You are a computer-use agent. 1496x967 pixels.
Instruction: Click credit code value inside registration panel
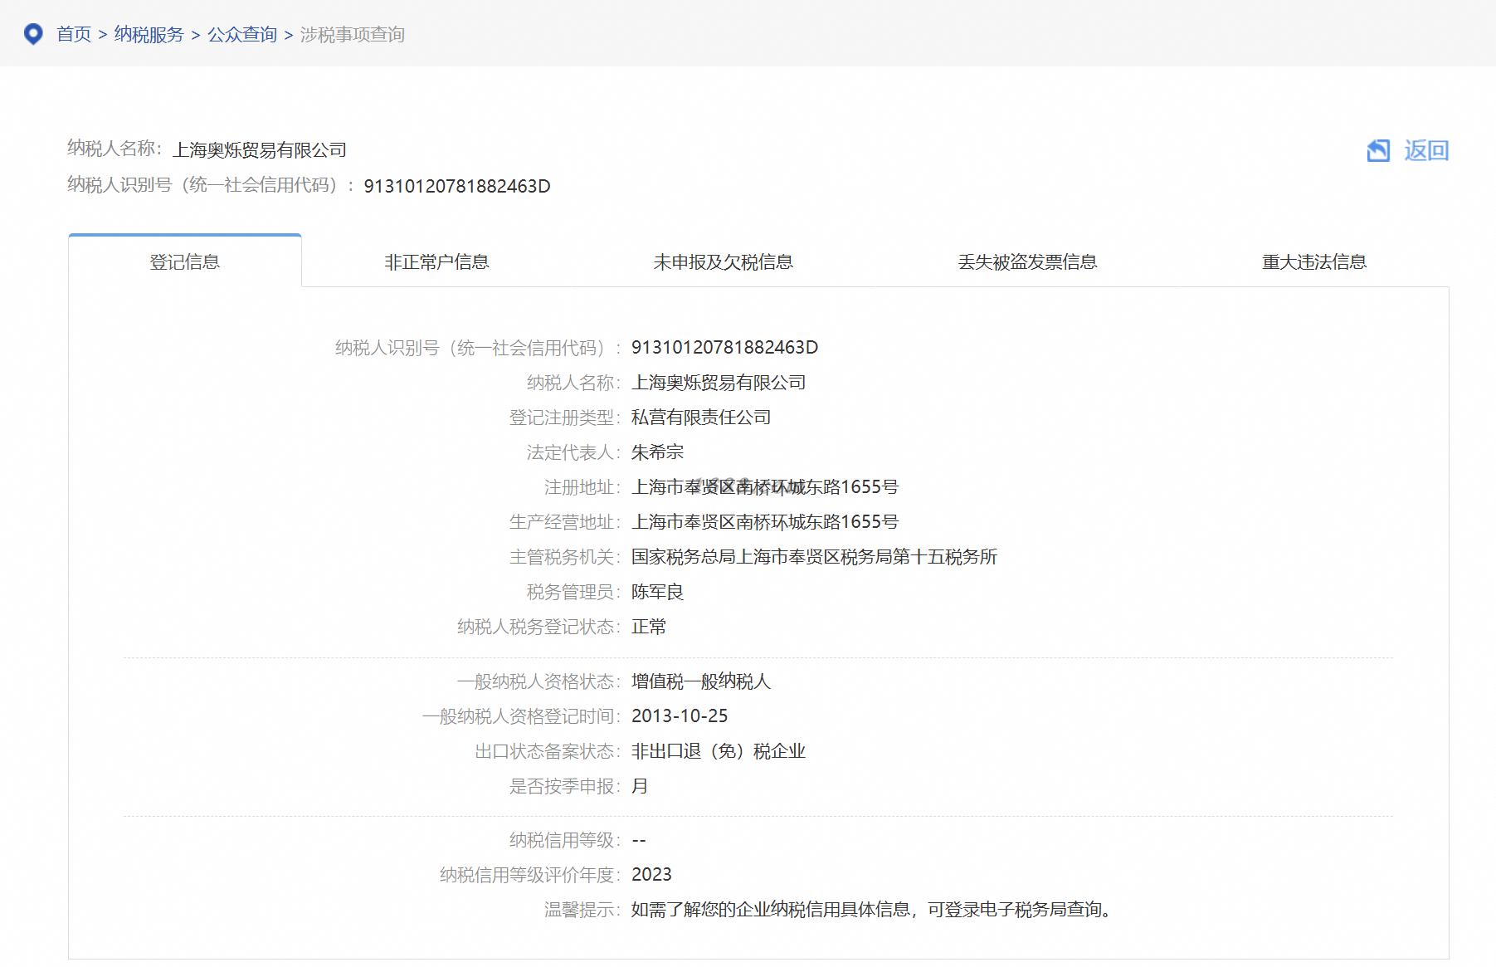click(x=725, y=347)
